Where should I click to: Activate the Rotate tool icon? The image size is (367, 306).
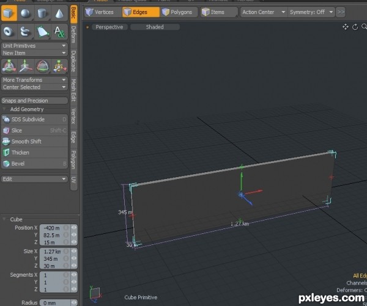42,66
